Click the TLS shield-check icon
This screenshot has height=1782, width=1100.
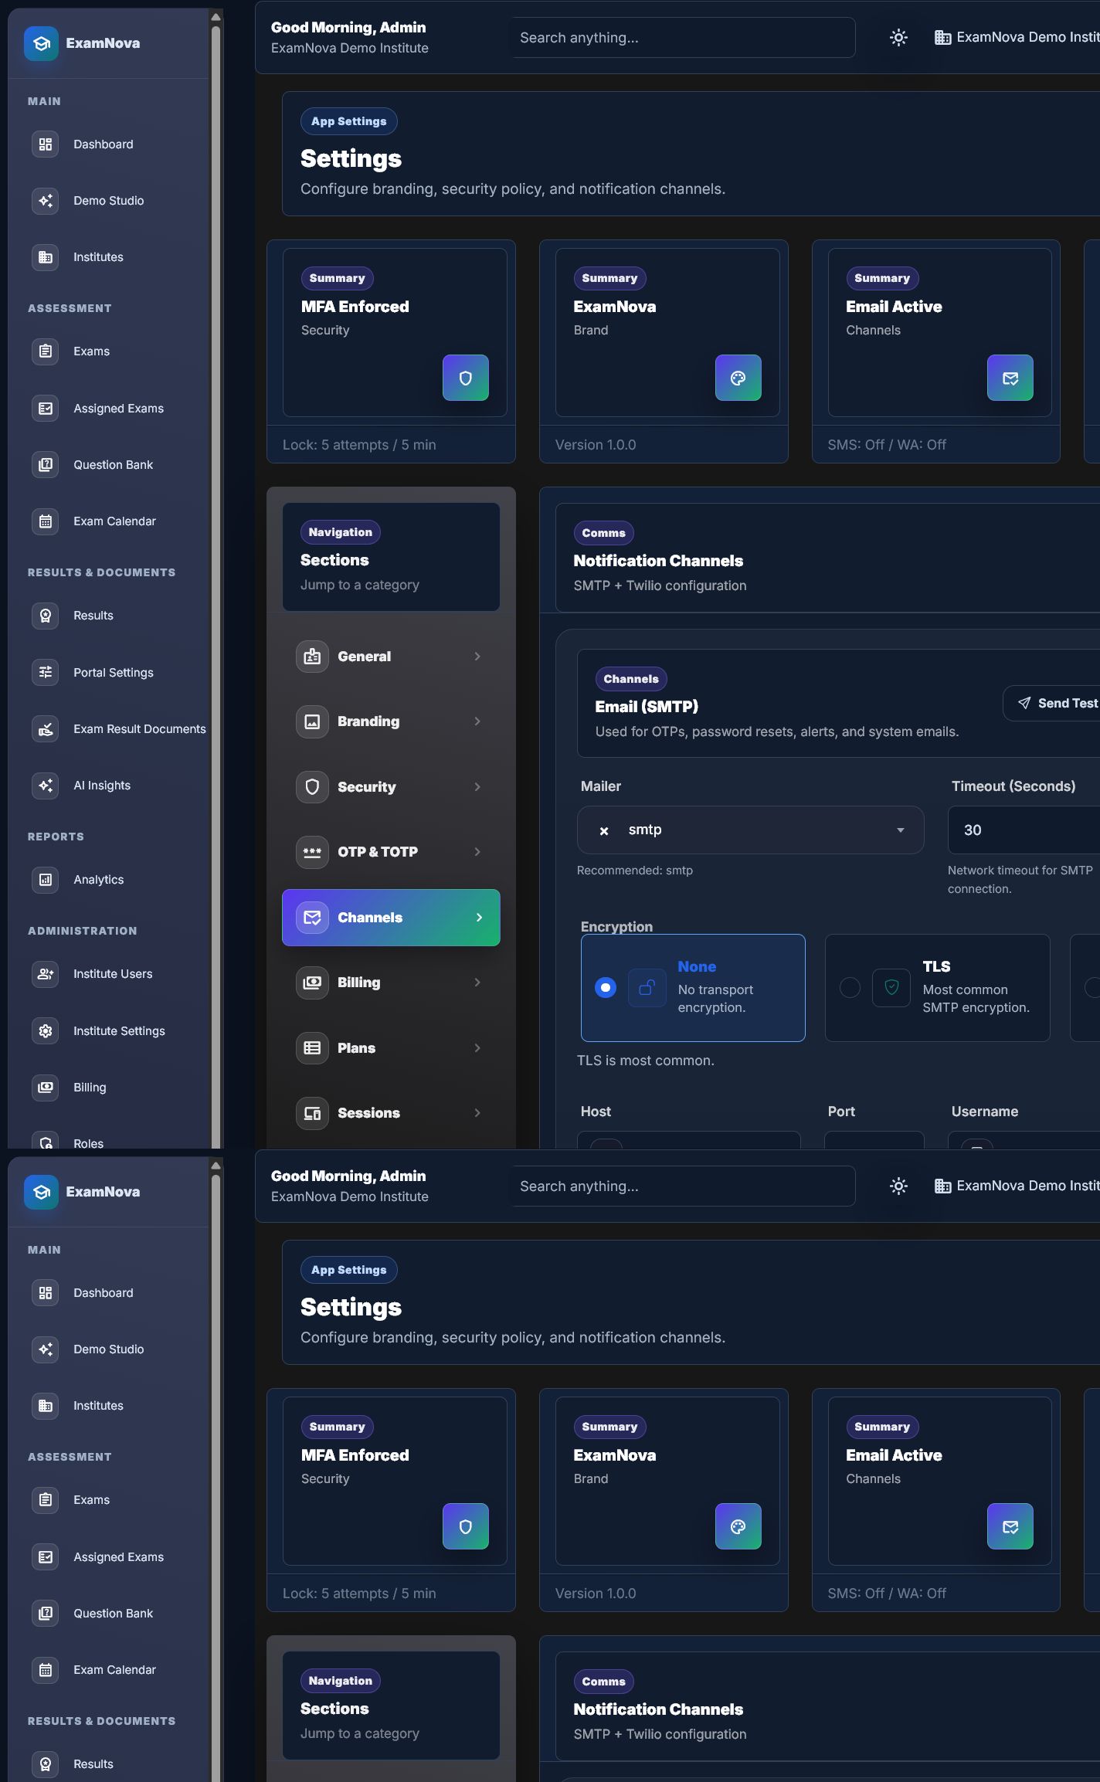point(891,987)
